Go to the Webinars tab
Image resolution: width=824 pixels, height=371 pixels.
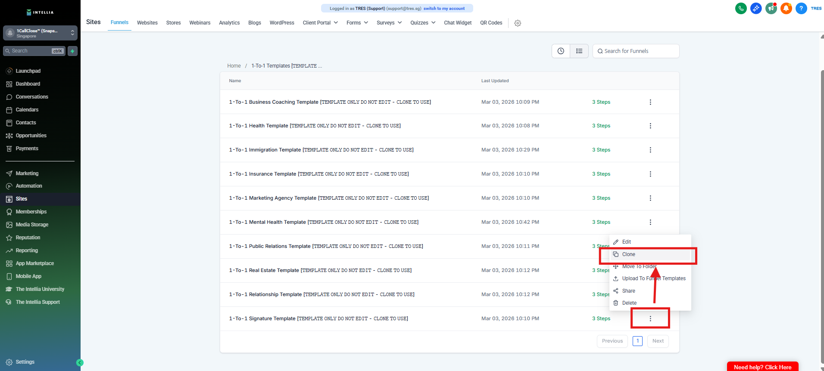[x=200, y=23]
